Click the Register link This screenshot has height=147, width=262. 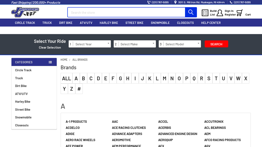point(230,15)
